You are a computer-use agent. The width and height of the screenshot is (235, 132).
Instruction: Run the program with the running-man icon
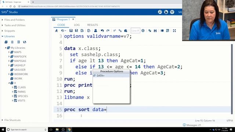[57, 31]
